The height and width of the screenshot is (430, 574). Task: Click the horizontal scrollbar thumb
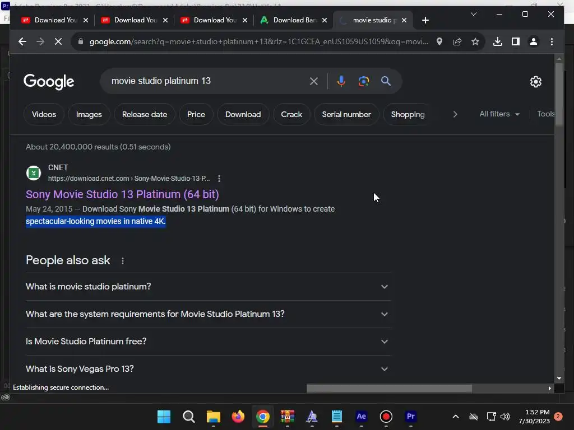[389, 388]
